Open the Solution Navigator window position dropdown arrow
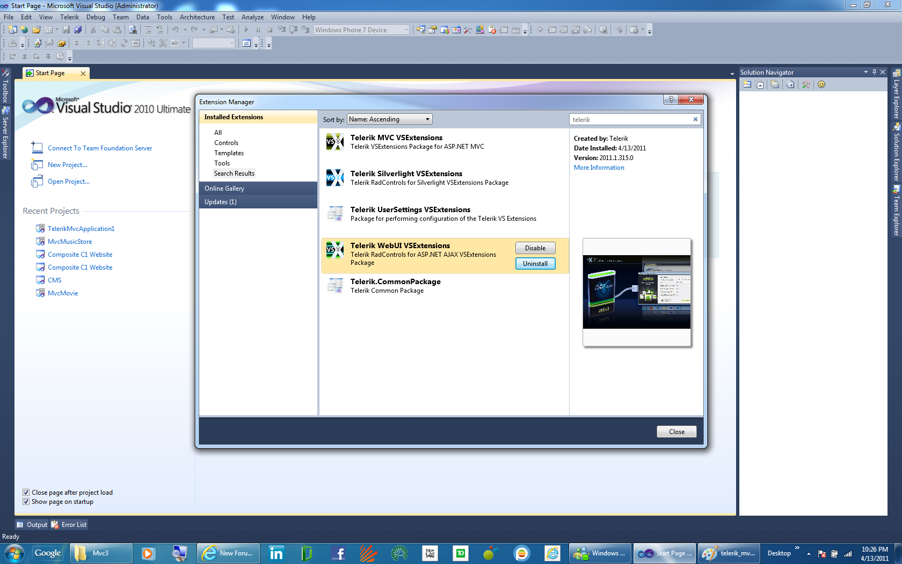902x564 pixels. 866,72
